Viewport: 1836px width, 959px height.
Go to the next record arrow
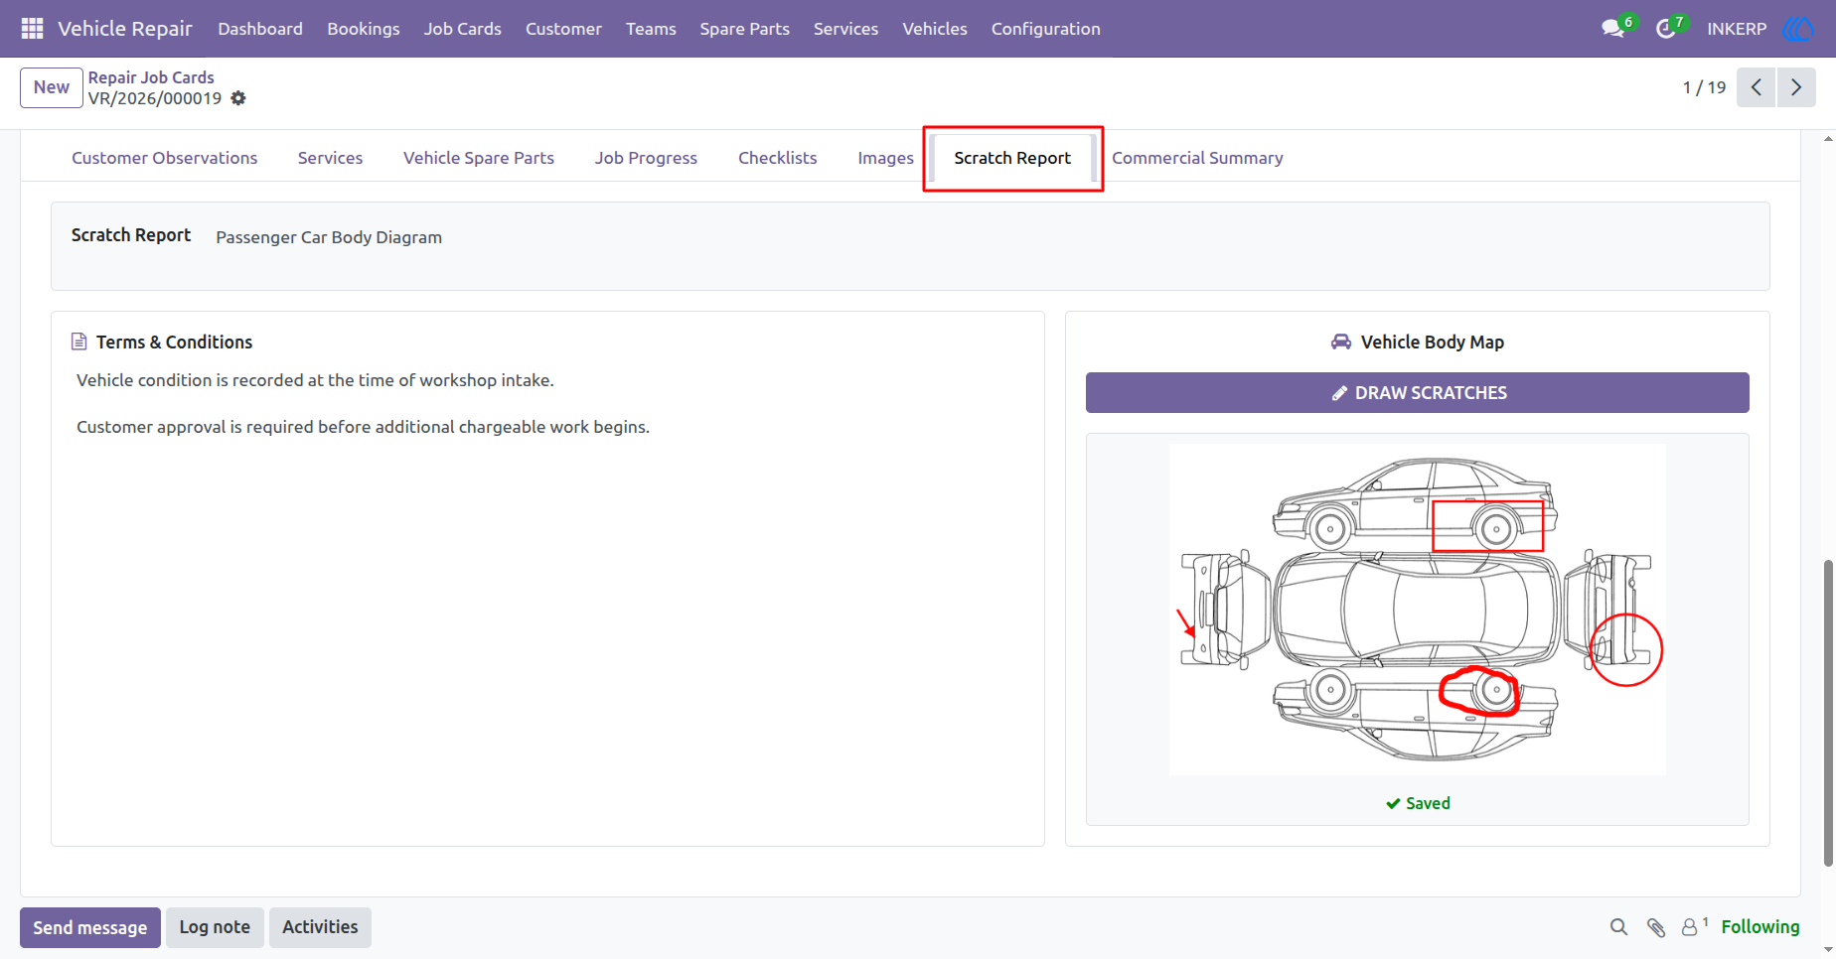[x=1796, y=87]
